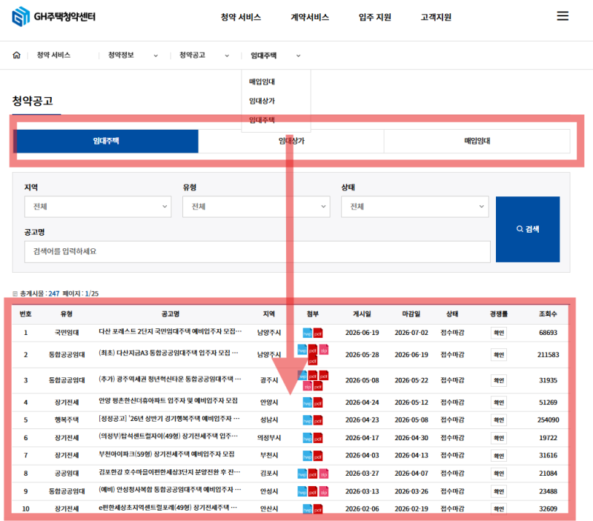Screen dimensions: 593x521
Task: Open 계약서비스 top menu
Action: pyautogui.click(x=310, y=17)
